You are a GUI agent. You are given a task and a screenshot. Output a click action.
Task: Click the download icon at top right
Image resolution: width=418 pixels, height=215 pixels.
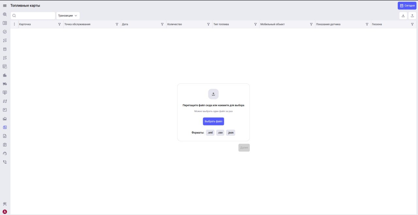click(403, 16)
